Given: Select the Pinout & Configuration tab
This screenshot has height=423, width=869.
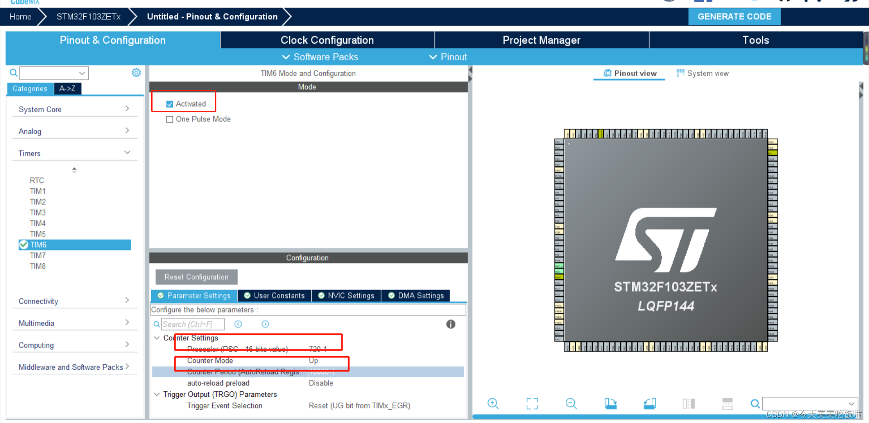Looking at the screenshot, I should [x=113, y=40].
